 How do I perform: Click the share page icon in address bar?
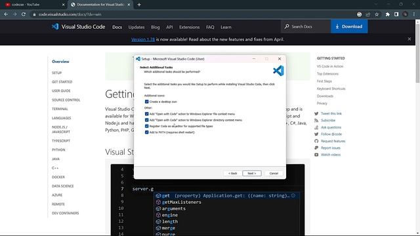[x=368, y=14]
